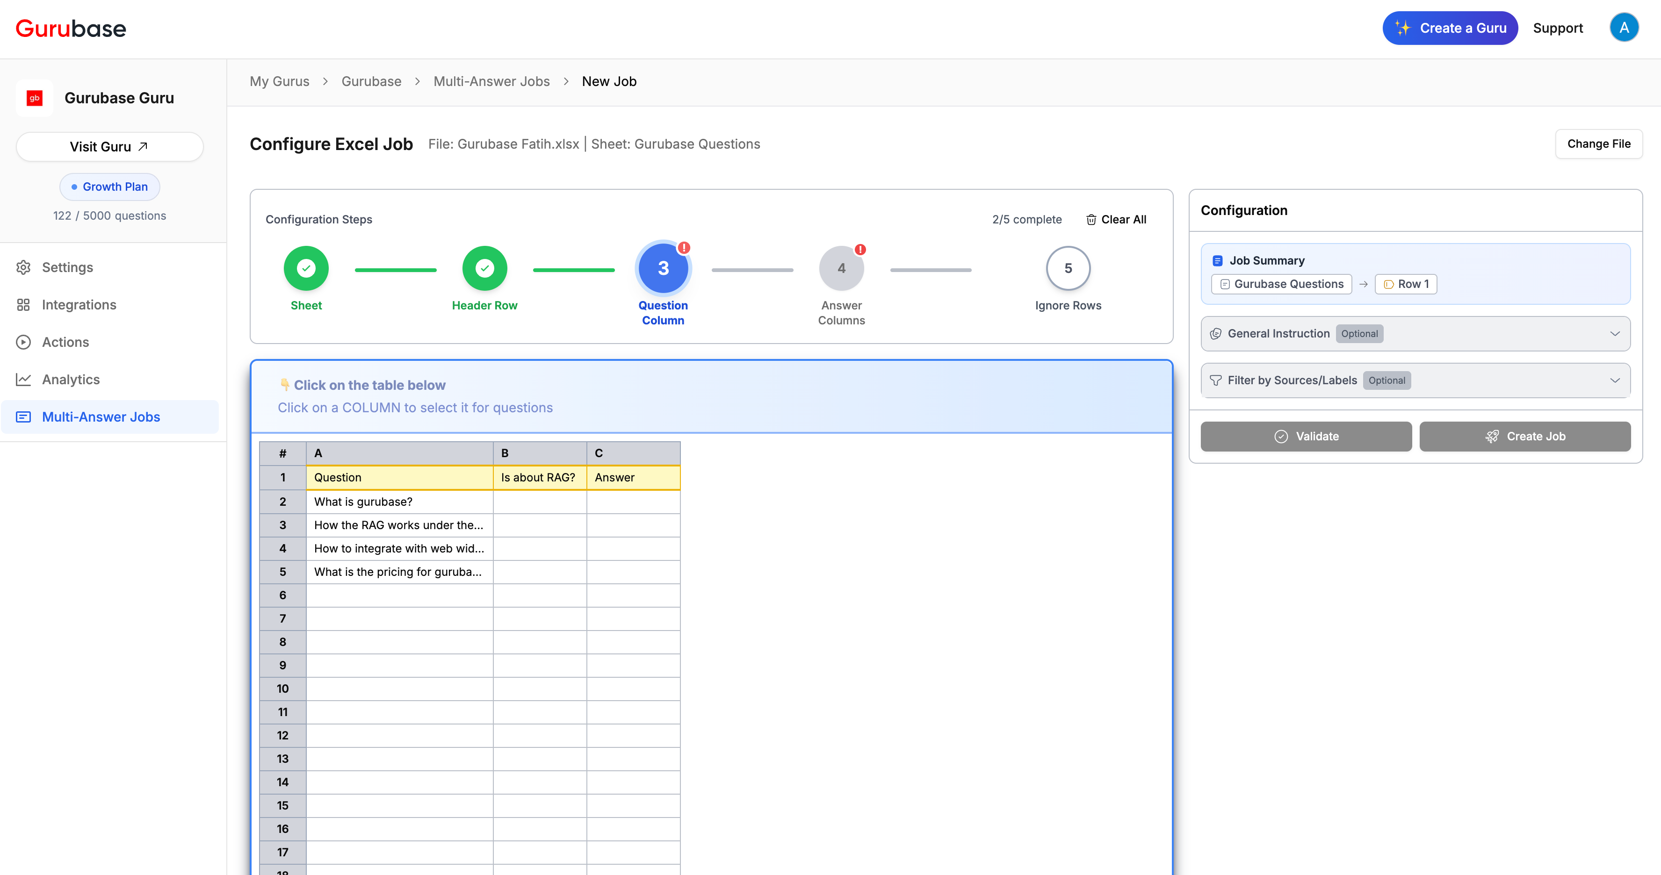Screen dimensions: 1661x875
Task: Click the trash icon next to Clear All
Action: [x=1090, y=219]
